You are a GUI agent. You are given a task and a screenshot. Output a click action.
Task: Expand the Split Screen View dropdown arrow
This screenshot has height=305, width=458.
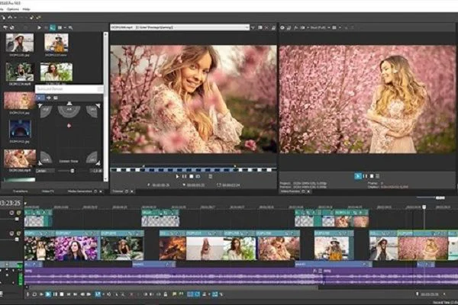click(x=308, y=27)
